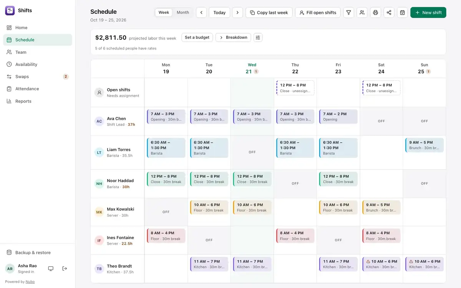Click Max Kowalski's Monday OFF cell
The image size is (461, 288).
coord(166,212)
